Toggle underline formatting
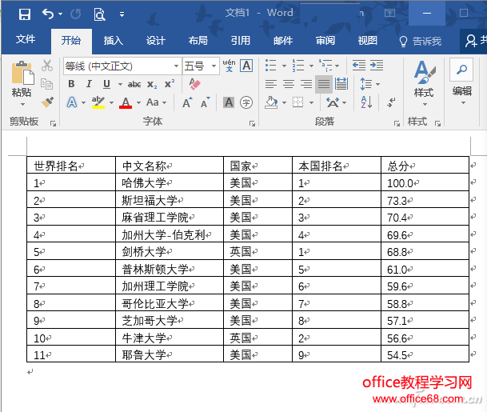This screenshot has height=412, width=487. [x=106, y=84]
